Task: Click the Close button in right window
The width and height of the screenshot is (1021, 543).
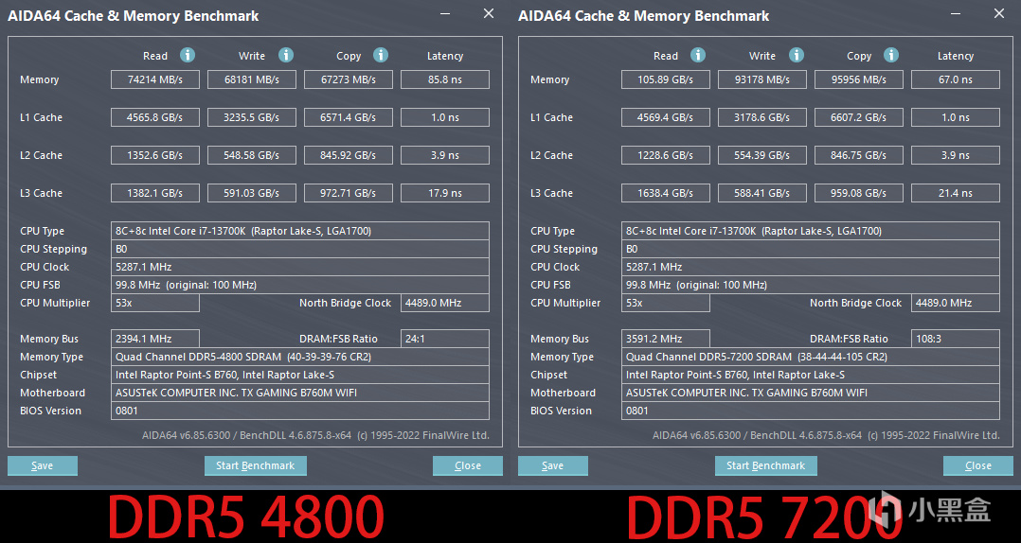Action: point(978,465)
